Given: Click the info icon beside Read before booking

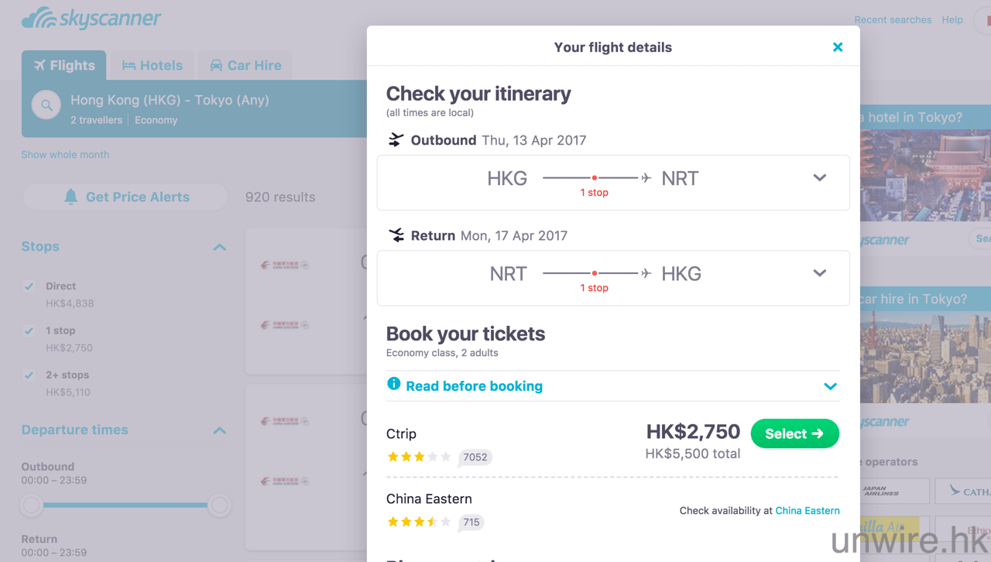Looking at the screenshot, I should [394, 384].
